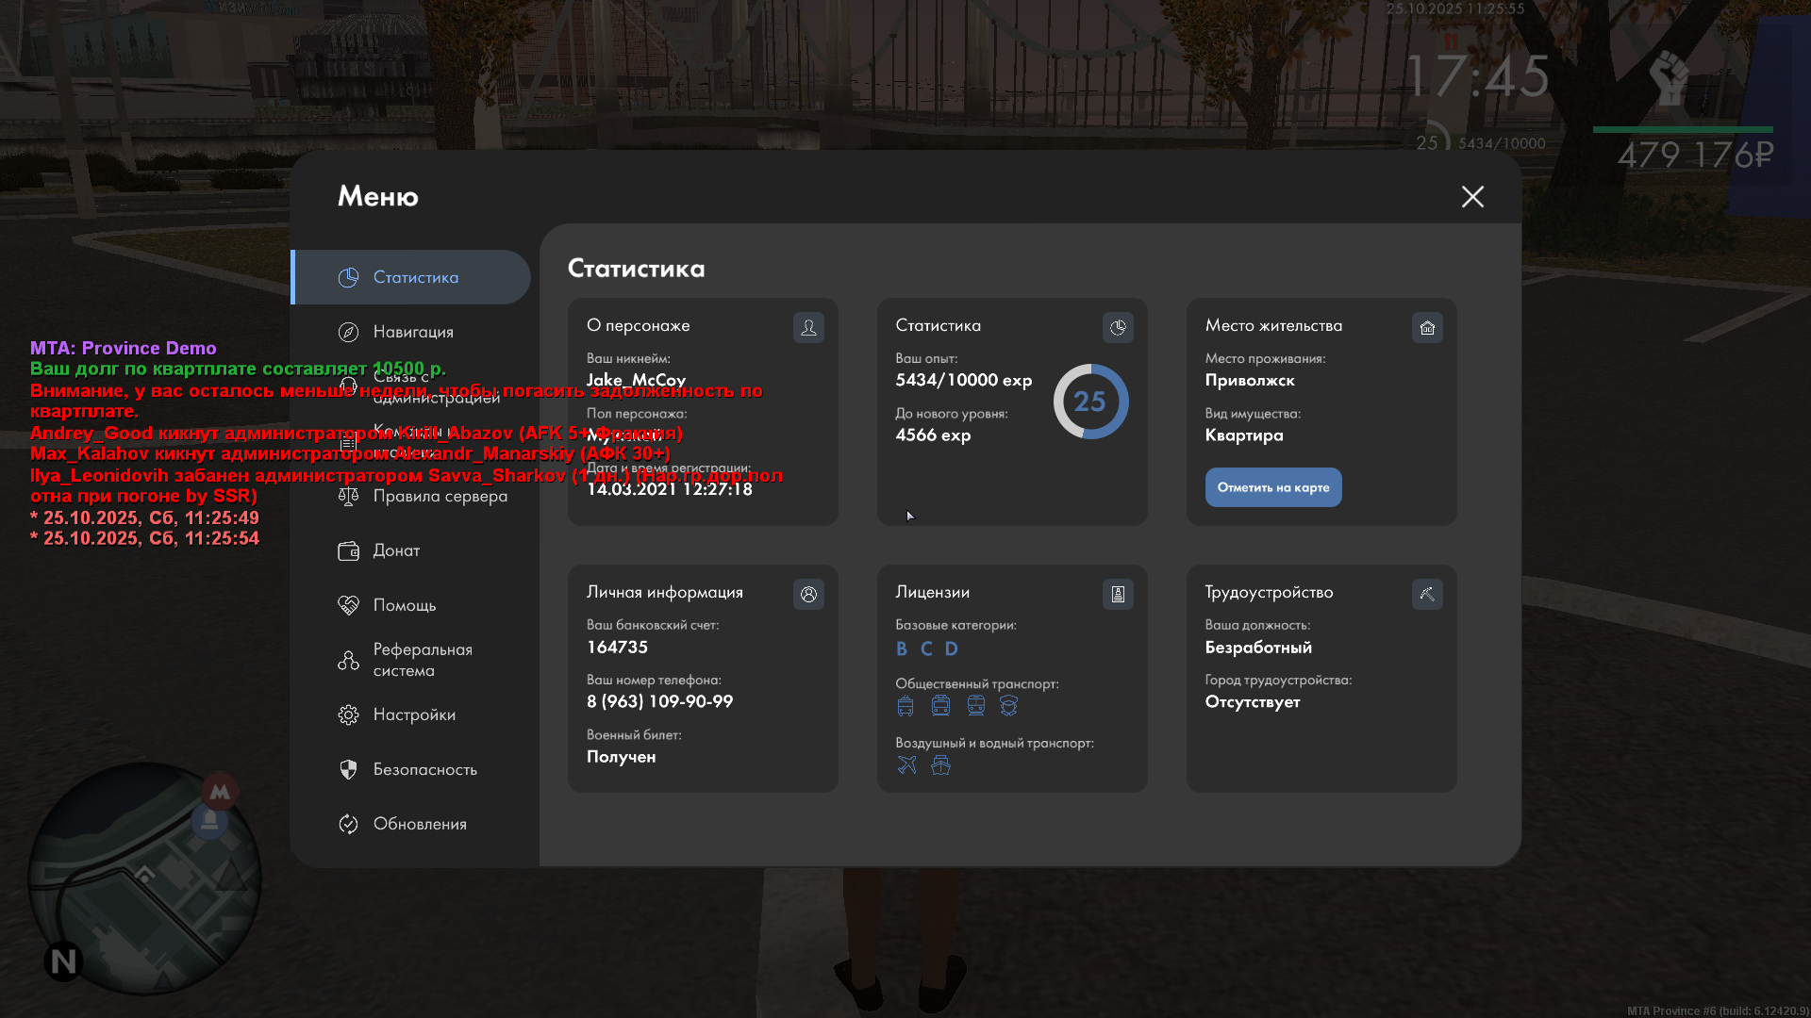Open Помощь from the sidebar

[404, 605]
